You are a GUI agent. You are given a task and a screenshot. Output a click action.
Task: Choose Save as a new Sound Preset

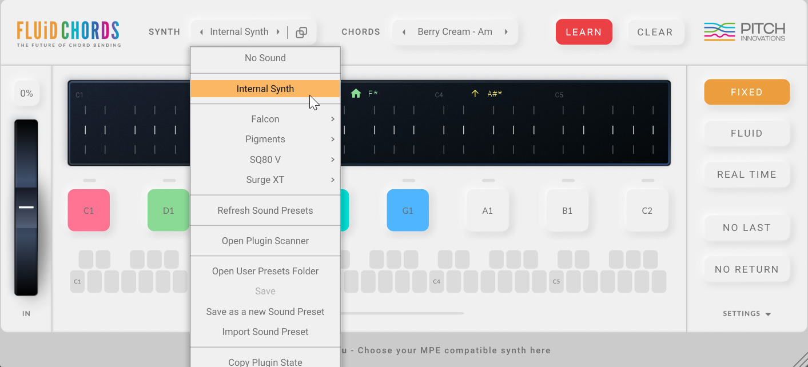pyautogui.click(x=265, y=312)
